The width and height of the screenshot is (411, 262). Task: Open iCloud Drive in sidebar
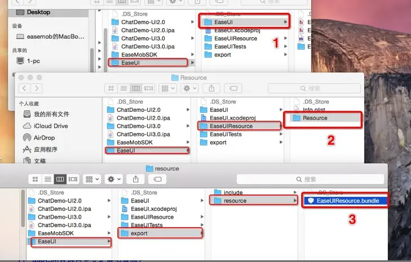[46, 126]
